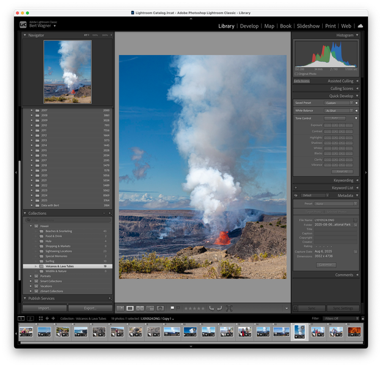Open White Balance dropdown
382x367 pixels.
[x=339, y=111]
